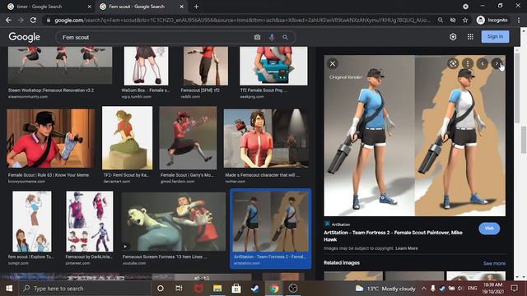
Task: Click the Visit button for ArtStation image
Action: (489, 229)
